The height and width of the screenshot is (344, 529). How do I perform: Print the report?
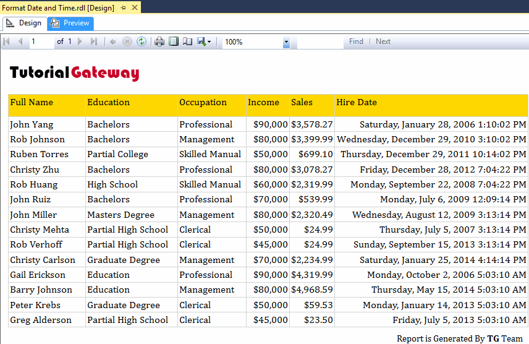159,41
